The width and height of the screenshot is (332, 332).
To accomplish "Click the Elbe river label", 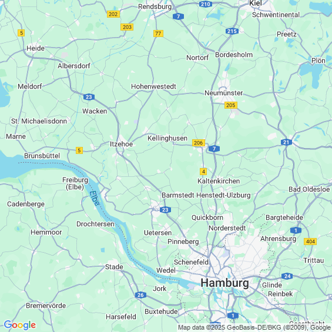I will (95, 198).
